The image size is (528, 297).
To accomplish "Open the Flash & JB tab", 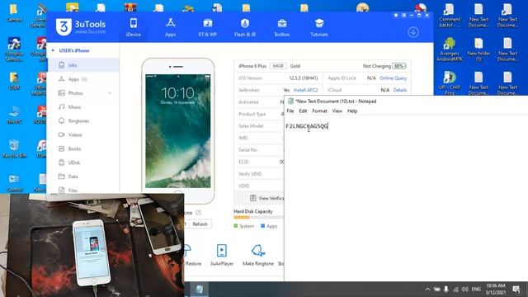I will (245, 27).
